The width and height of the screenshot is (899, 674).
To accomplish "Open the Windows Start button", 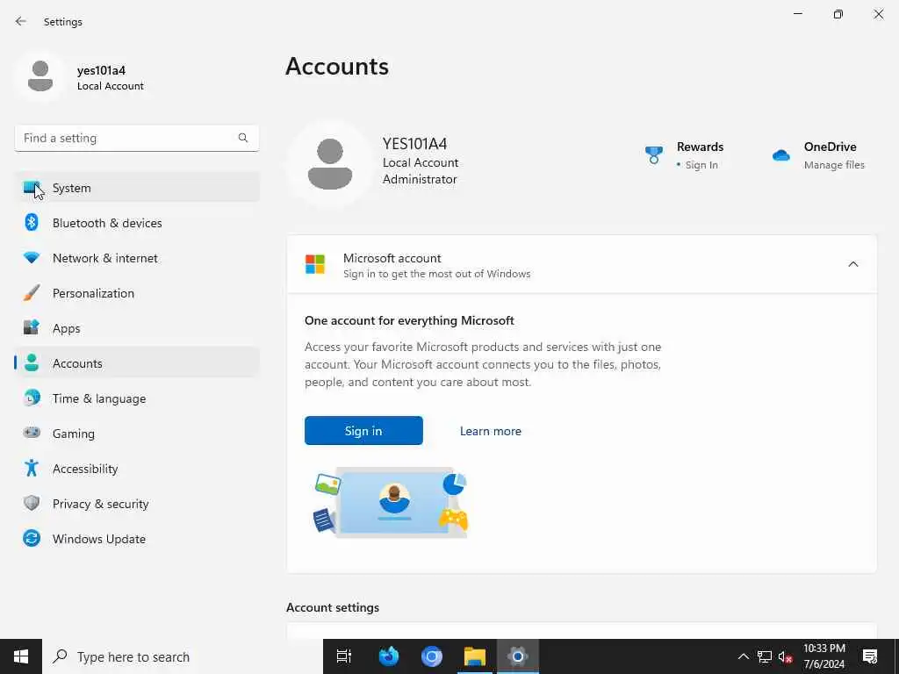I will (21, 656).
